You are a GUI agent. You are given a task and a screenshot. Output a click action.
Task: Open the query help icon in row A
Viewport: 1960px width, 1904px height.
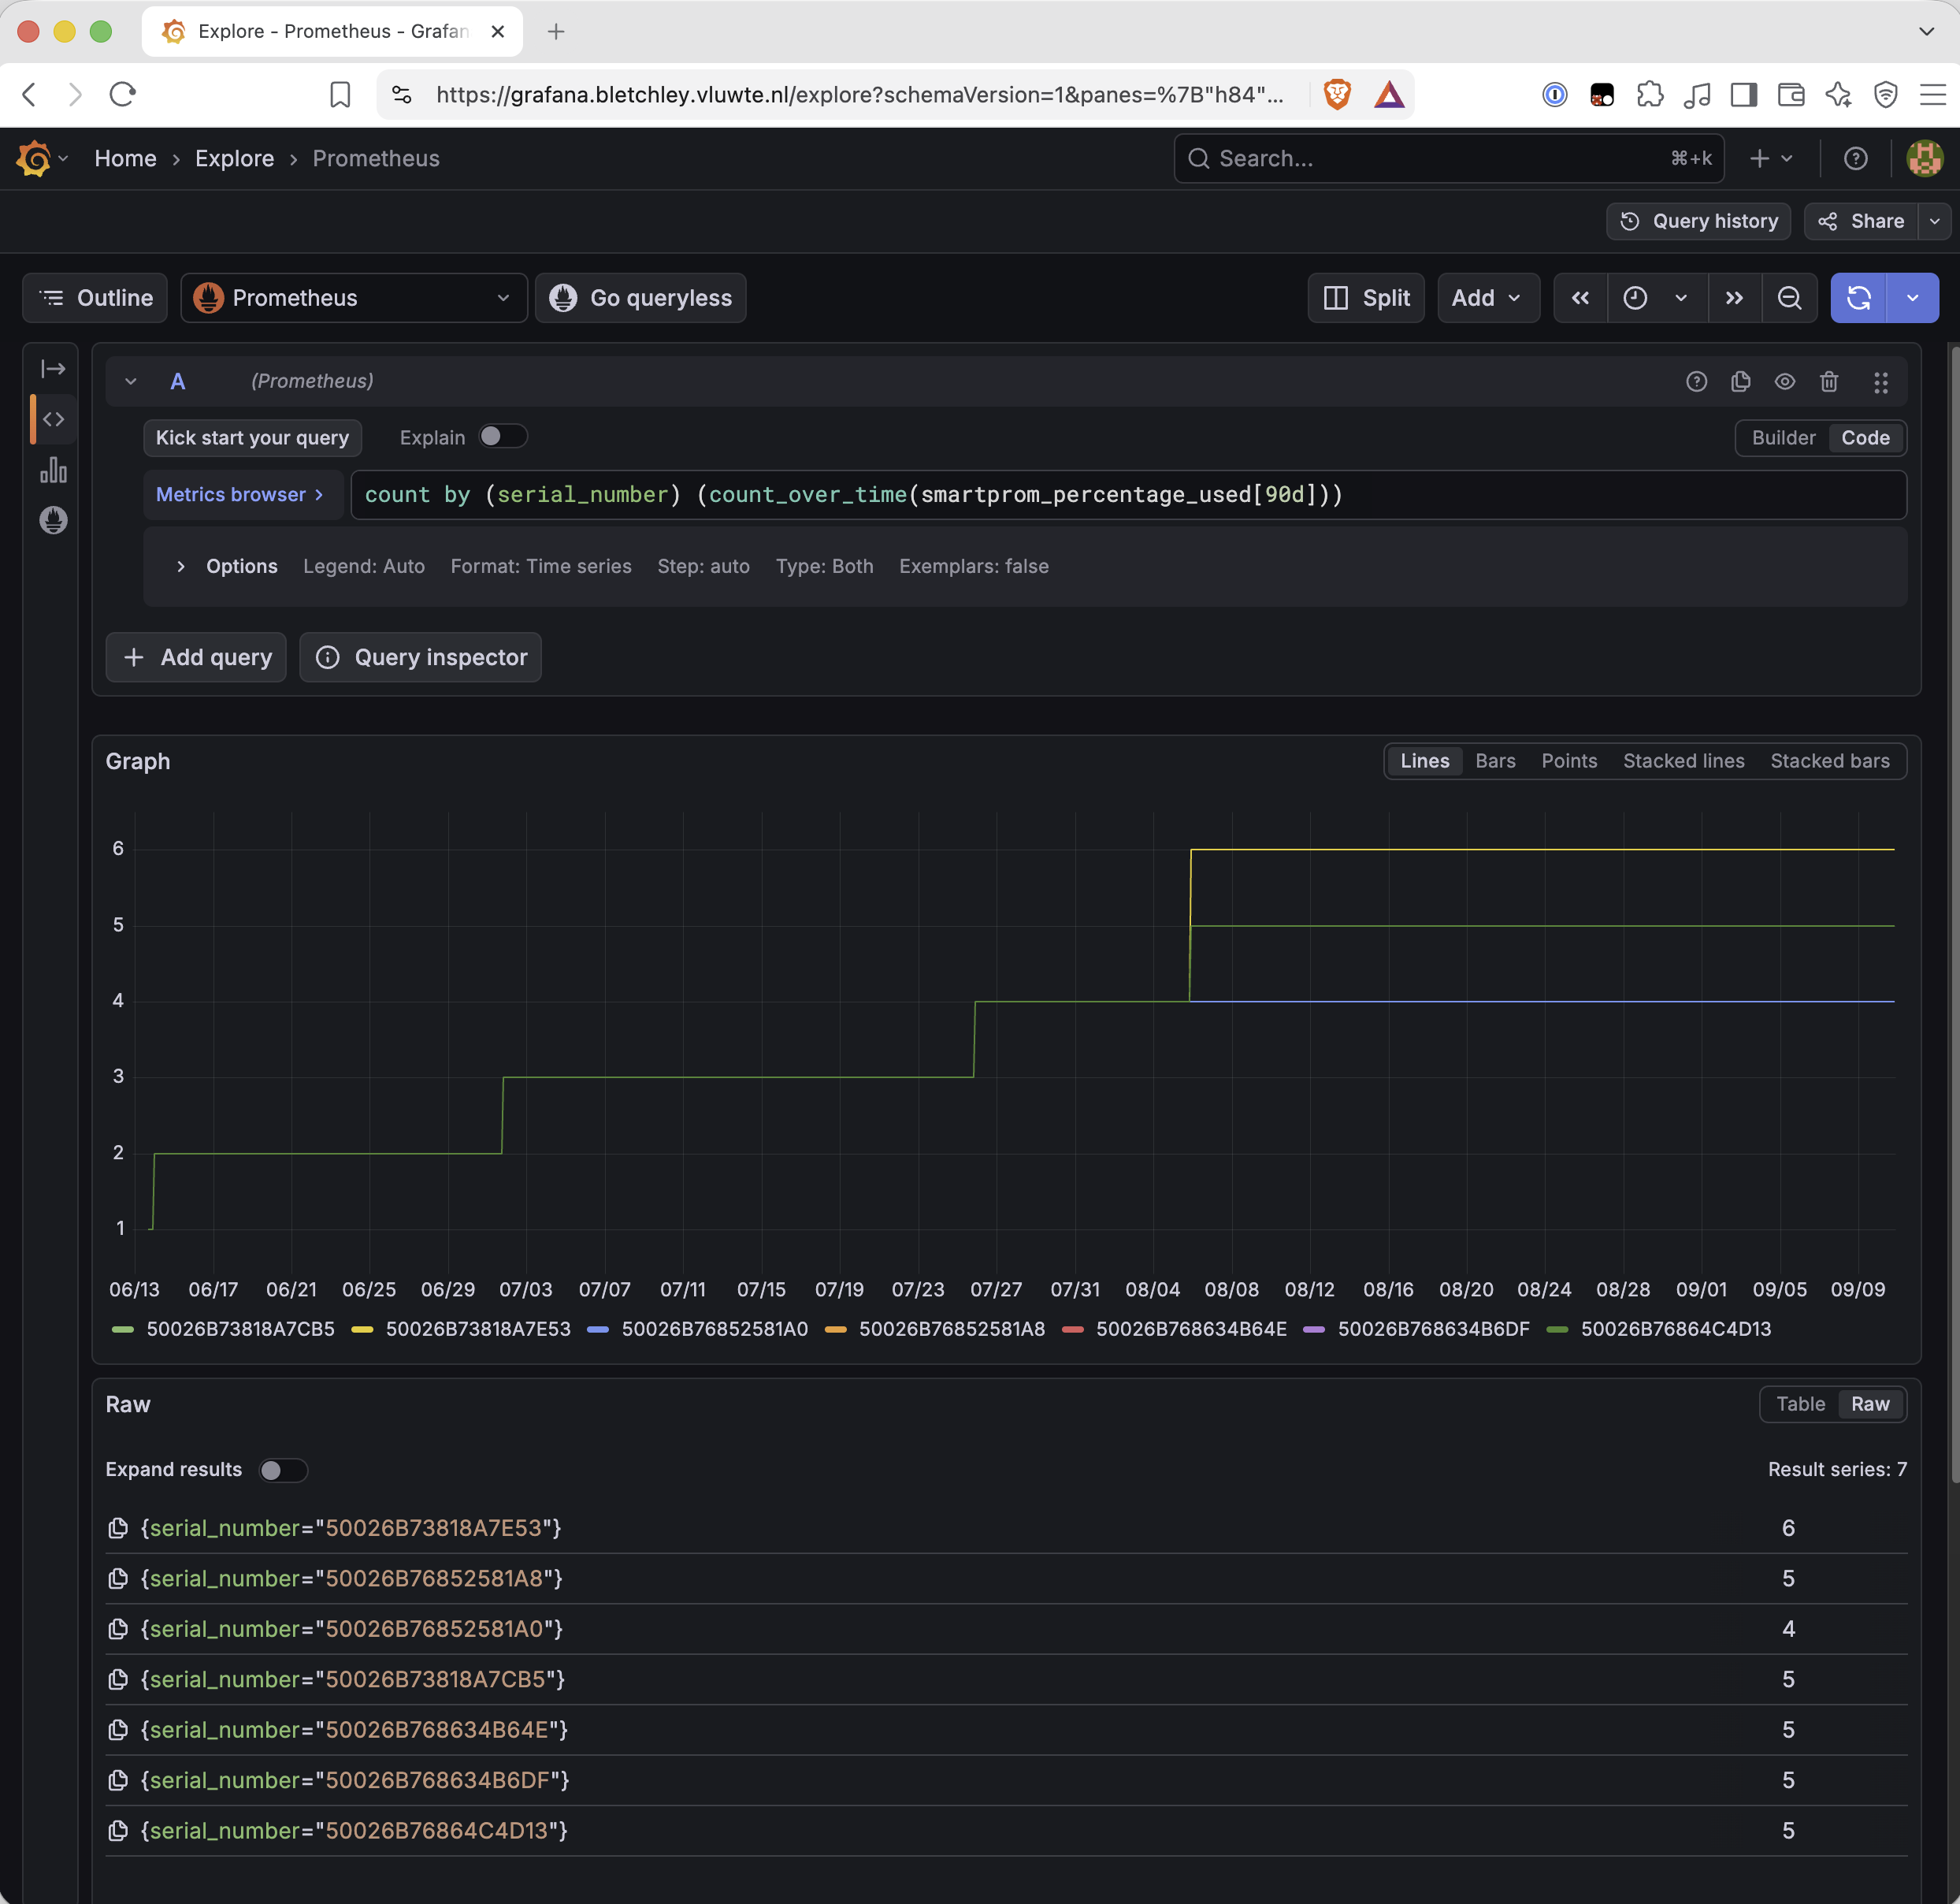pos(1696,381)
